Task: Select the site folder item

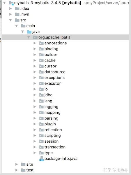Action: [x=30, y=164]
